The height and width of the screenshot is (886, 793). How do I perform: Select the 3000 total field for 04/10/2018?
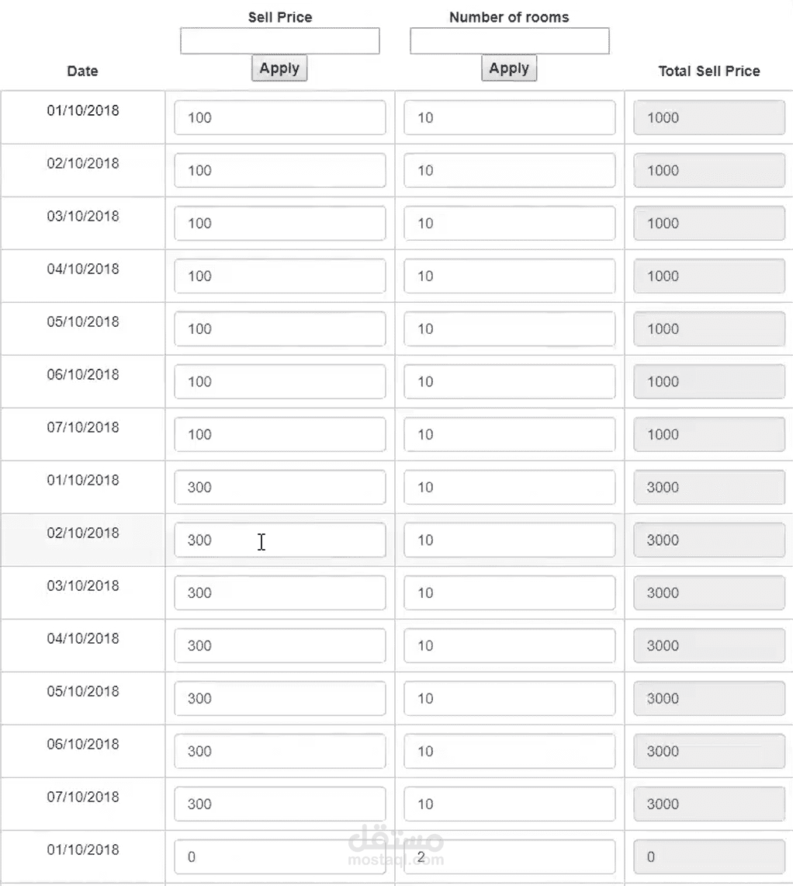708,646
